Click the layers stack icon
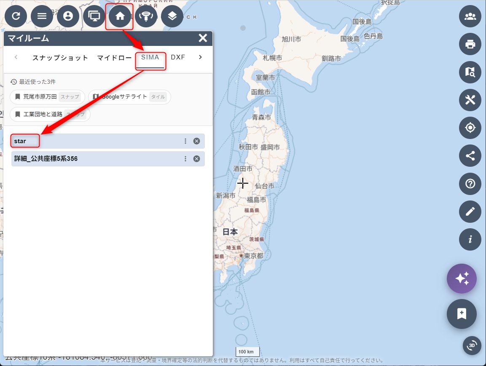Image resolution: width=486 pixels, height=366 pixels. click(x=172, y=16)
